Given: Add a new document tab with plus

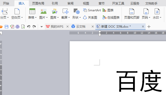Looking at the screenshot, I should [149, 27].
